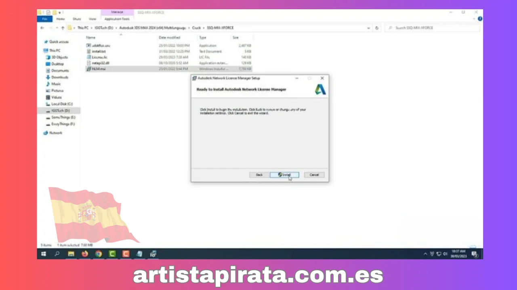Go Back in the license manager setup
Image resolution: width=517 pixels, height=290 pixels.
tap(259, 175)
